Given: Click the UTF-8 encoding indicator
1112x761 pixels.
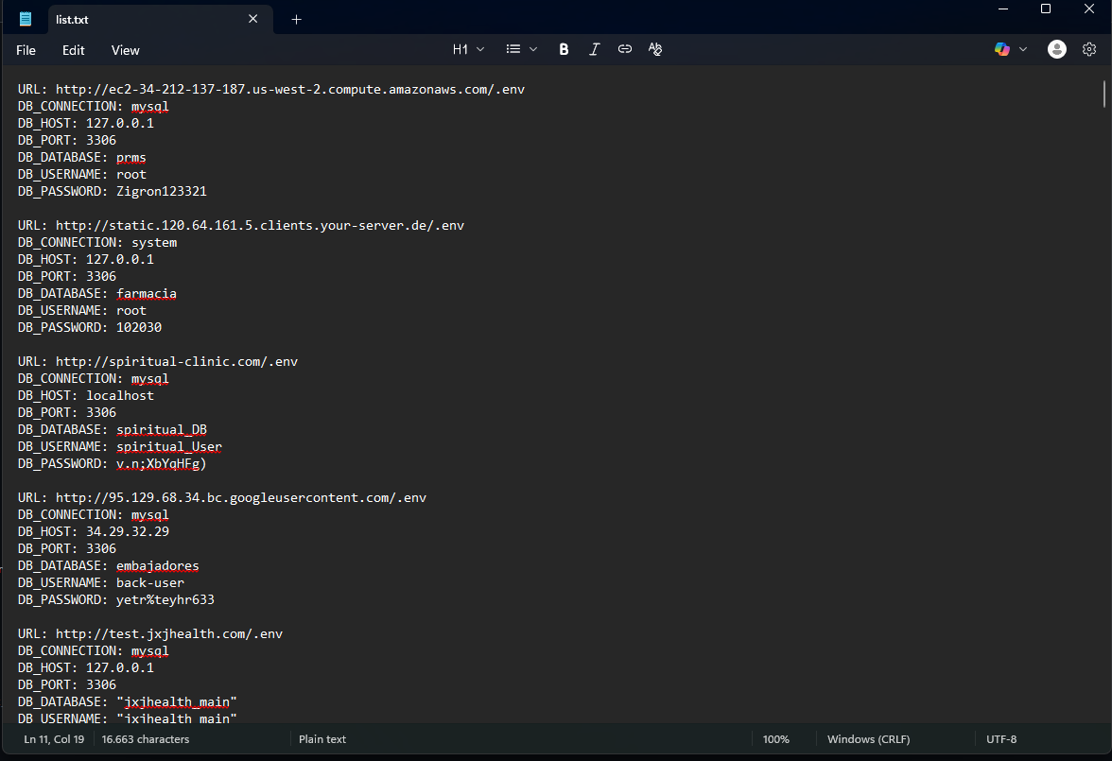Looking at the screenshot, I should (1001, 739).
